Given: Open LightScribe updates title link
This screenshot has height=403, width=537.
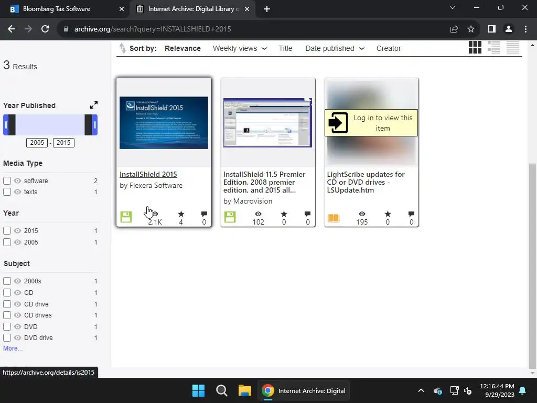Looking at the screenshot, I should pos(366,182).
